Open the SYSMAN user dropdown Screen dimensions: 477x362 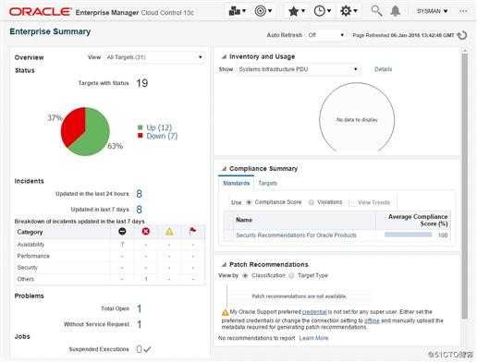(x=432, y=11)
